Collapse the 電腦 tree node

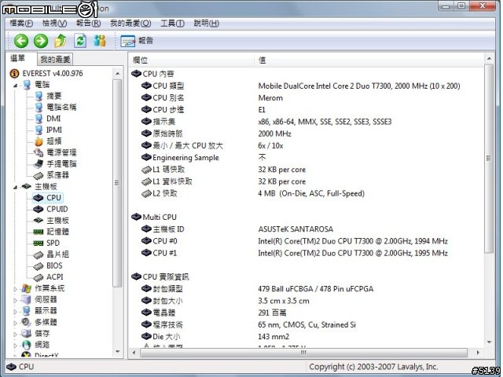pos(16,86)
